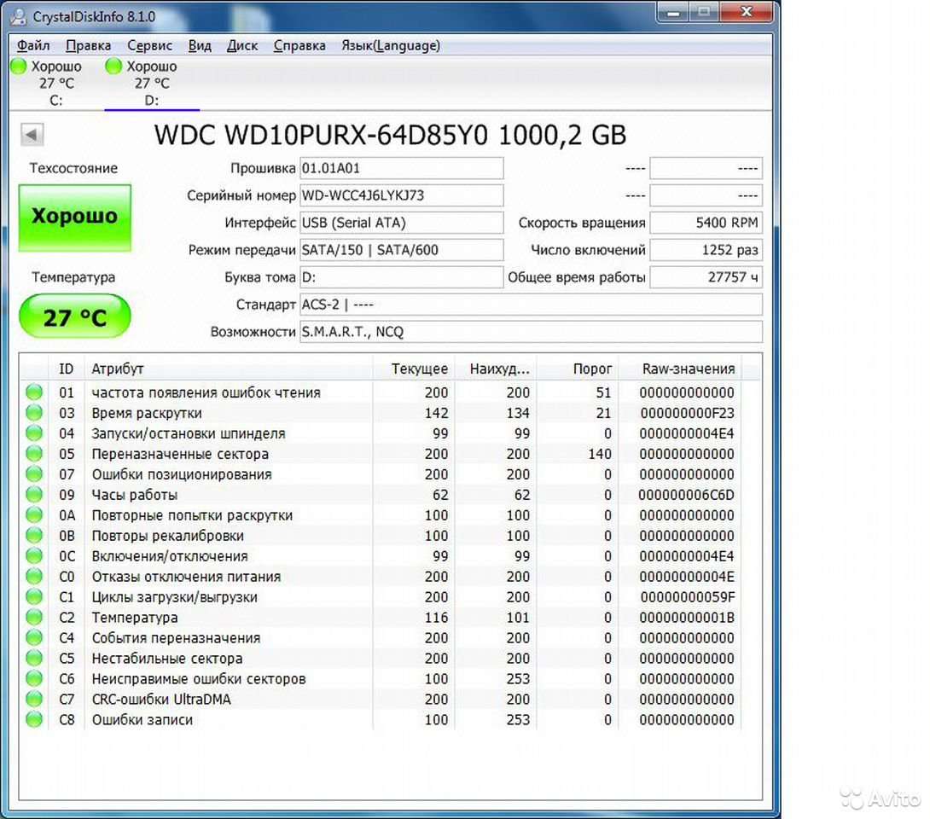Click raw value 00000000059F
930x819 pixels.
click(687, 597)
